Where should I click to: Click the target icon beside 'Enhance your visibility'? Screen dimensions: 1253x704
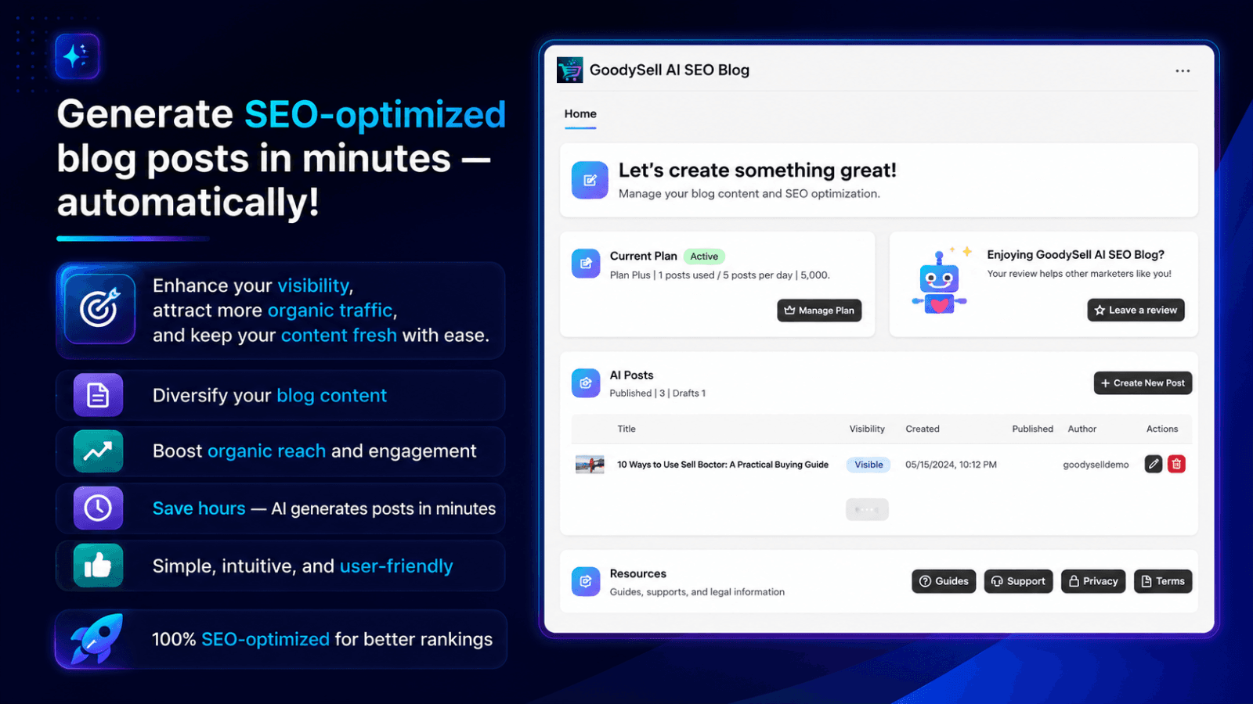pyautogui.click(x=99, y=309)
